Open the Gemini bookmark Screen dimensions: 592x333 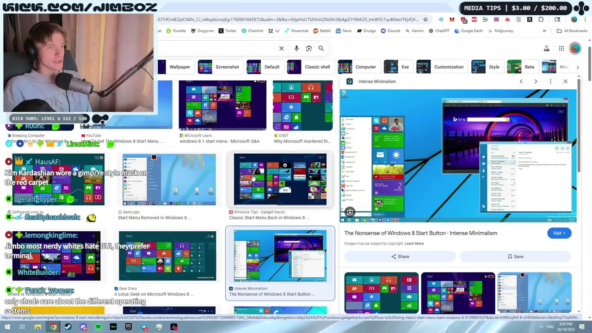click(x=414, y=31)
